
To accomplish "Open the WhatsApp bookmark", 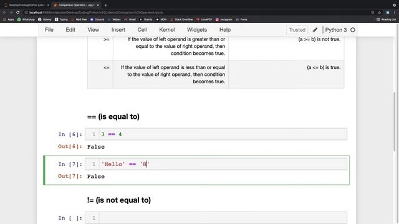I will (x=26, y=19).
